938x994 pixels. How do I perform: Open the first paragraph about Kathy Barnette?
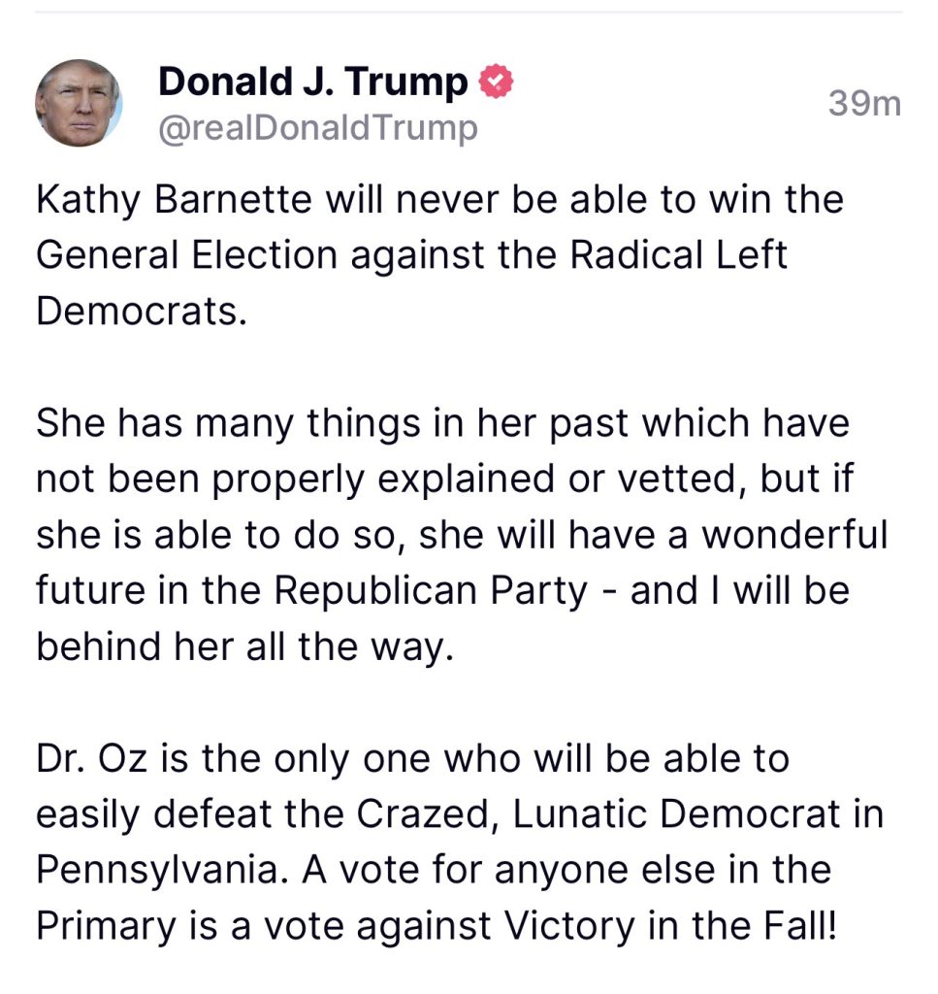440,255
